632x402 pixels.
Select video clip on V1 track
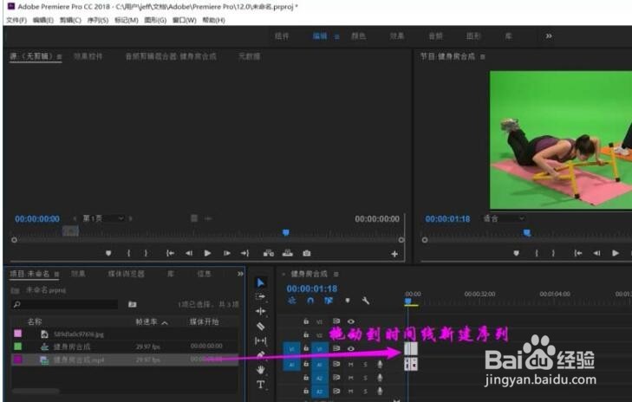tap(411, 348)
